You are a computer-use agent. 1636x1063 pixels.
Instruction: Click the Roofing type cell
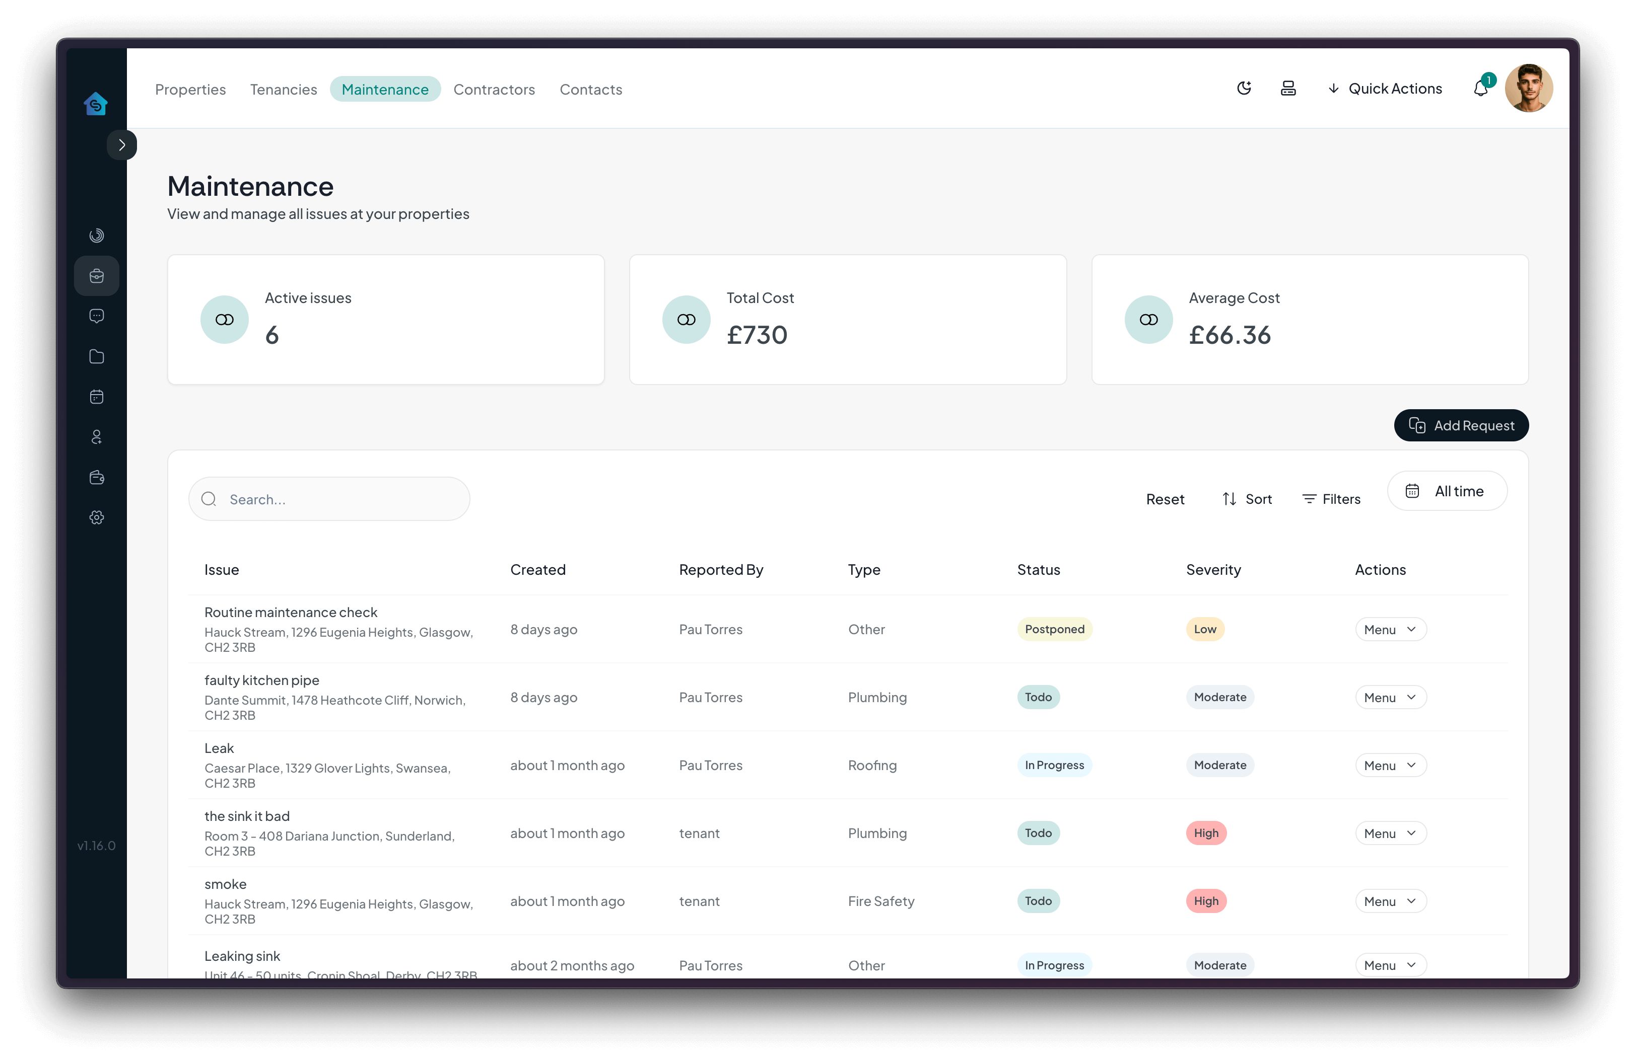(872, 766)
